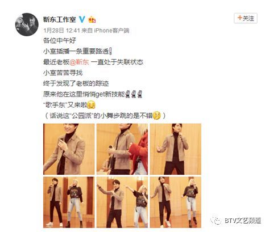Click the 关注 follow button
Viewport: 269px width, 232px height.
coord(246,18)
